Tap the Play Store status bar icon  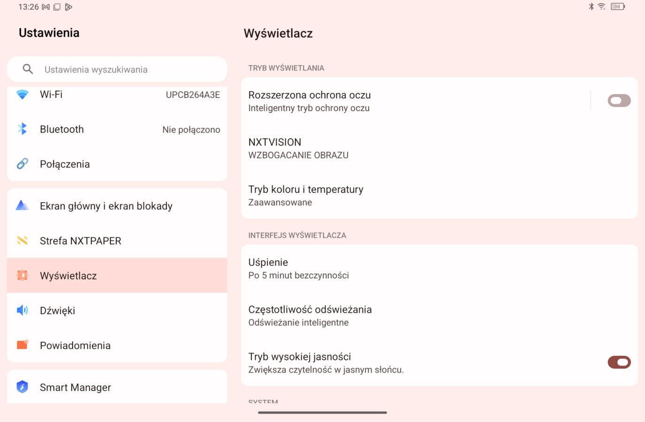tap(68, 7)
